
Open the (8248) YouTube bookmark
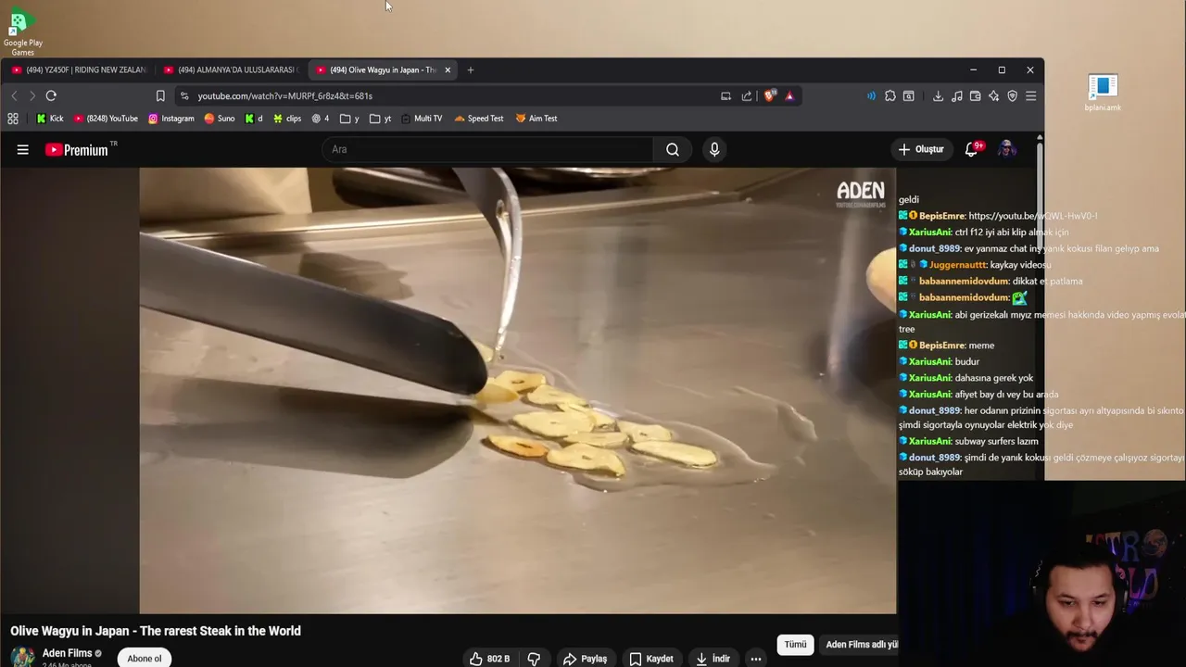(106, 119)
